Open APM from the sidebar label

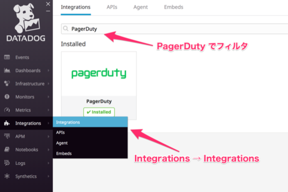pos(20,136)
